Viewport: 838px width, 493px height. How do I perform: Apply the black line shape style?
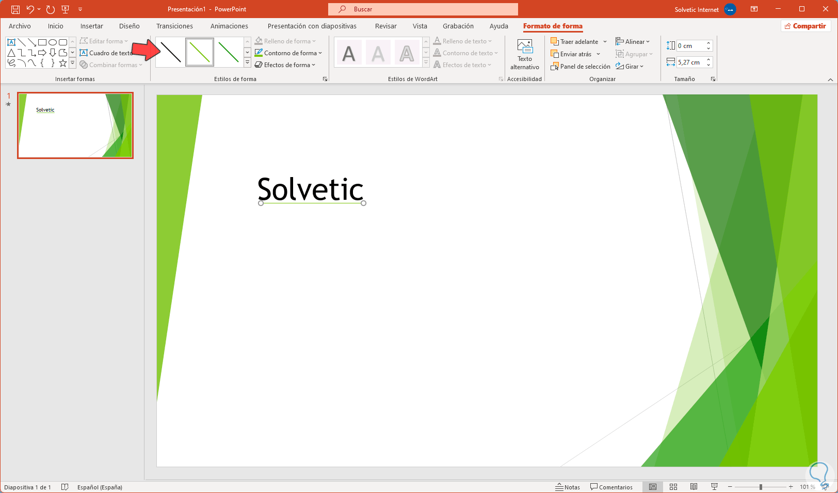[170, 52]
